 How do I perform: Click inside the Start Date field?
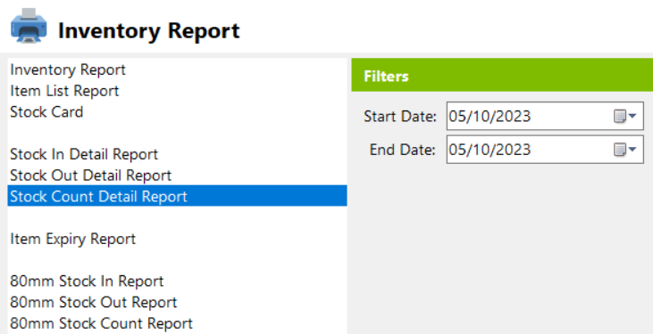[x=545, y=116]
